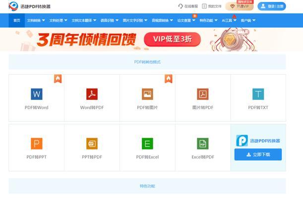Click the orange P icon for PDF转PPT
The image size is (303, 198).
(x=37, y=144)
